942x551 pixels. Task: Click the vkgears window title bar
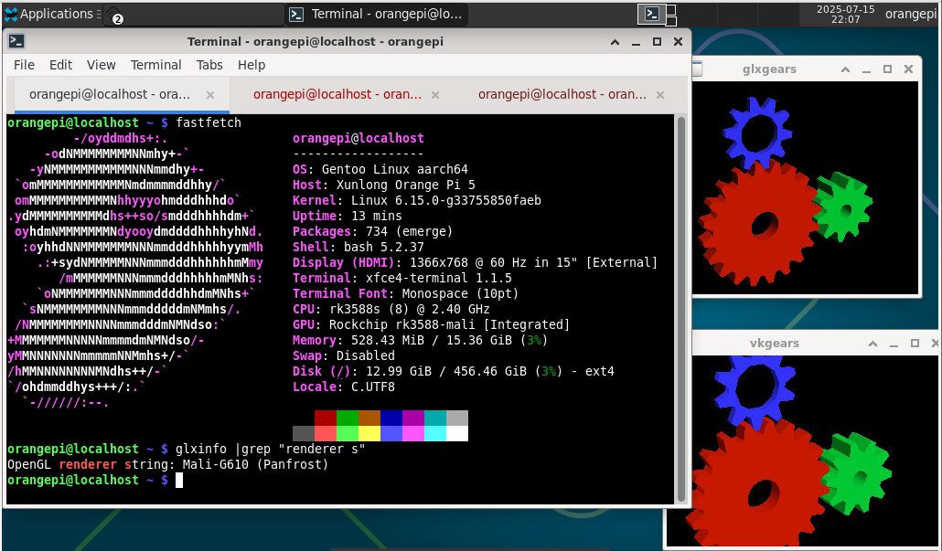point(775,344)
